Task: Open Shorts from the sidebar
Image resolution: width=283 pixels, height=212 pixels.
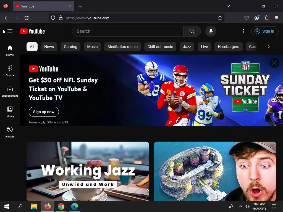Action: [x=10, y=71]
